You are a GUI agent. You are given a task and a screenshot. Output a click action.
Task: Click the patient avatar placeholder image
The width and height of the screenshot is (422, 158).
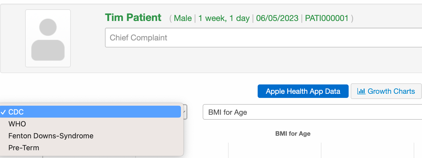48,39
